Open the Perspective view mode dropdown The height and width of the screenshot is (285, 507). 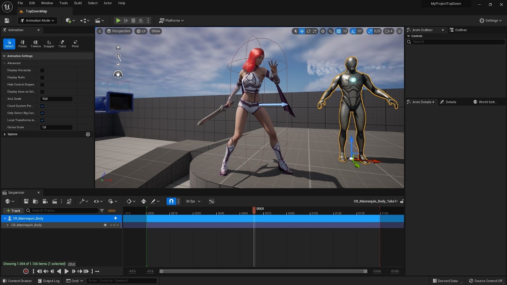click(118, 31)
